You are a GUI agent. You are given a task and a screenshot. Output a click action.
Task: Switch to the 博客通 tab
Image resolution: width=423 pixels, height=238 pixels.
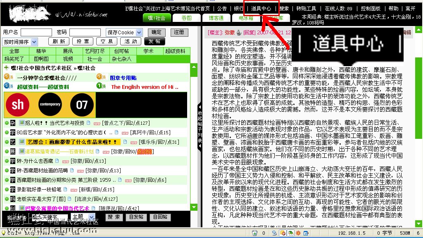[216, 18]
